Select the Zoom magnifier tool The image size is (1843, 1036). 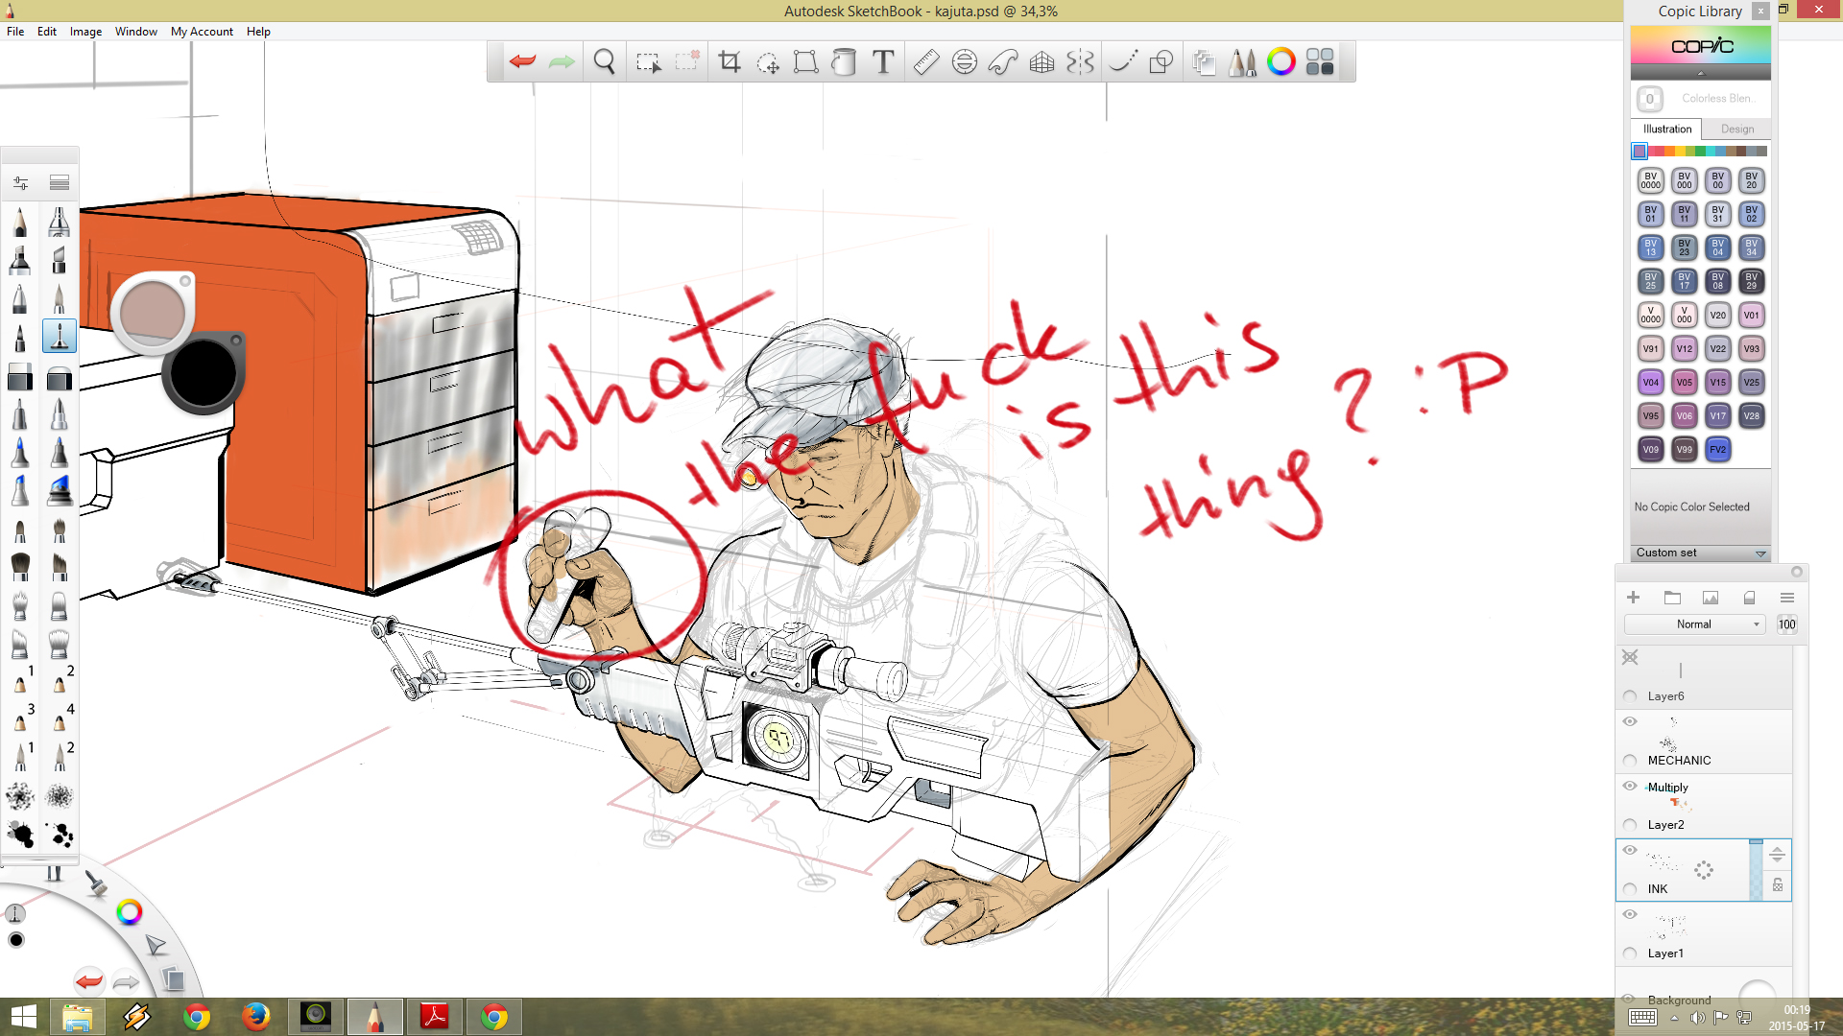[605, 62]
